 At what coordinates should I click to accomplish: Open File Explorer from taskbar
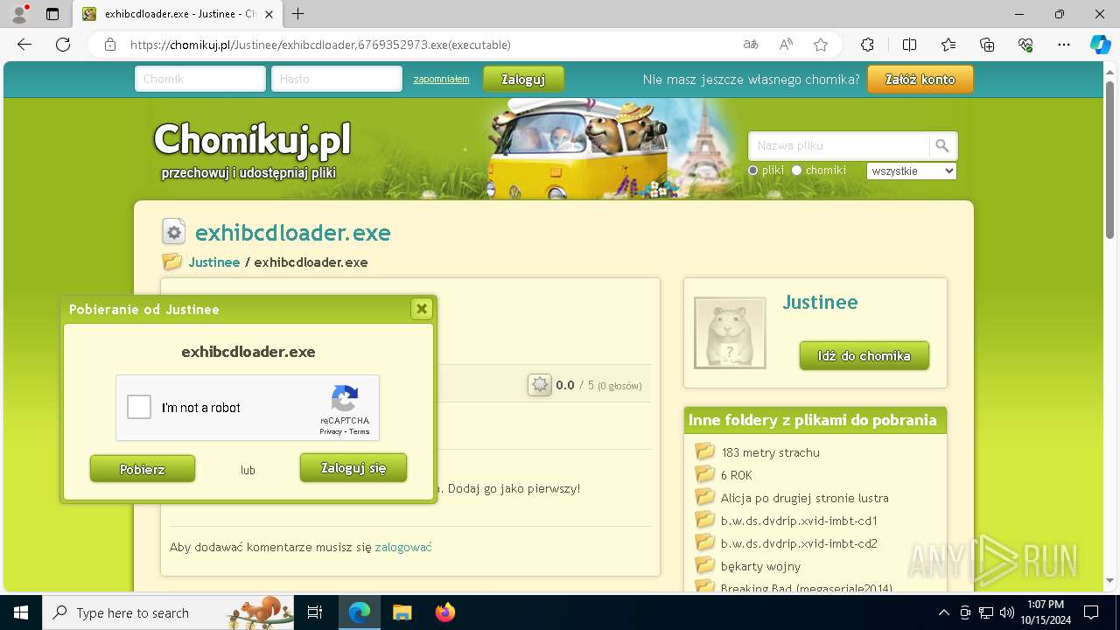(x=402, y=612)
